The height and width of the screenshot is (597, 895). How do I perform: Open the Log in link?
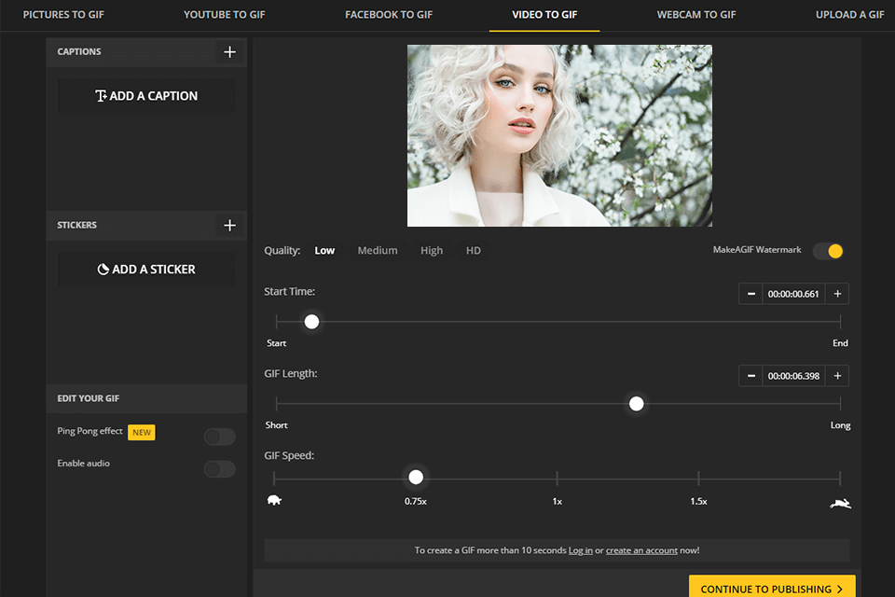pyautogui.click(x=580, y=550)
